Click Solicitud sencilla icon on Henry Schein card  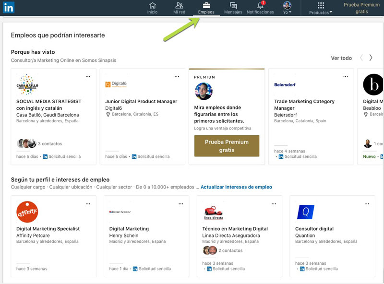135,269
